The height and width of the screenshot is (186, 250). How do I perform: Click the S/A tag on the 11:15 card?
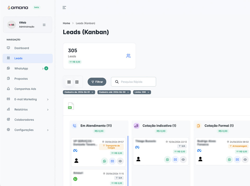(x=119, y=178)
